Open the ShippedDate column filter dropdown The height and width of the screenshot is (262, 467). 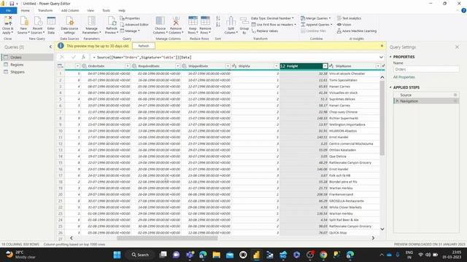click(228, 66)
